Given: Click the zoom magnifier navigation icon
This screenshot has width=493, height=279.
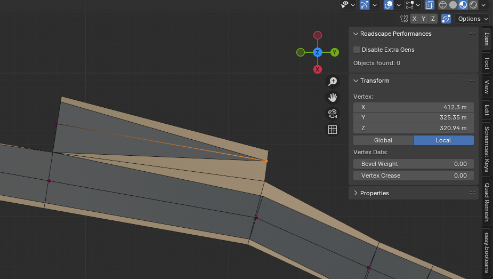Looking at the screenshot, I should pos(333,81).
